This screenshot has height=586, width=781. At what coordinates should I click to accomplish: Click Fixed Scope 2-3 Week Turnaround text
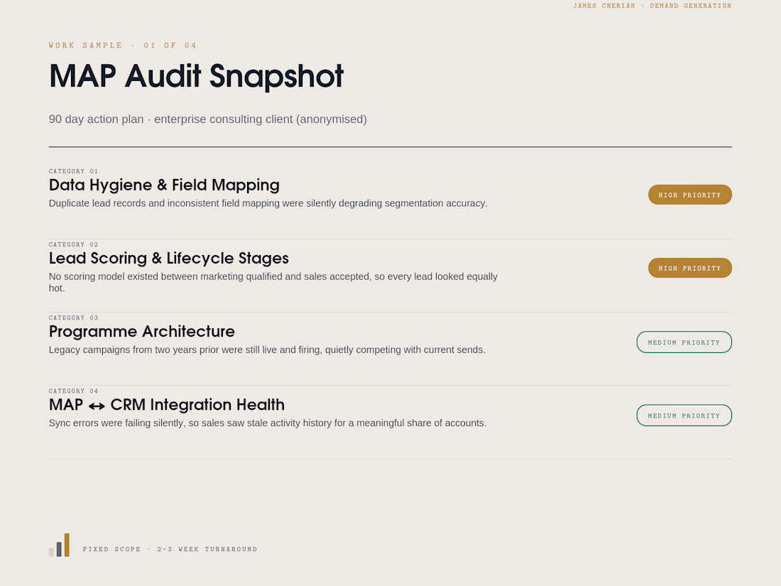170,549
